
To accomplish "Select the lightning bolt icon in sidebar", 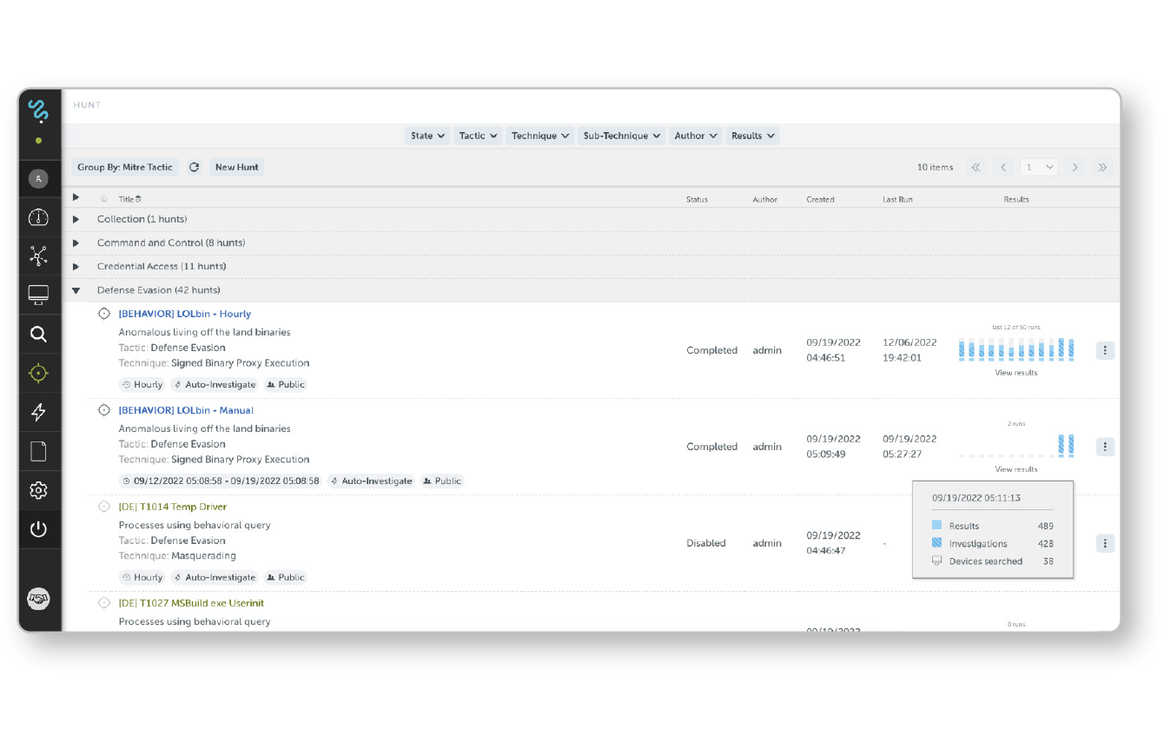I will coord(38,412).
